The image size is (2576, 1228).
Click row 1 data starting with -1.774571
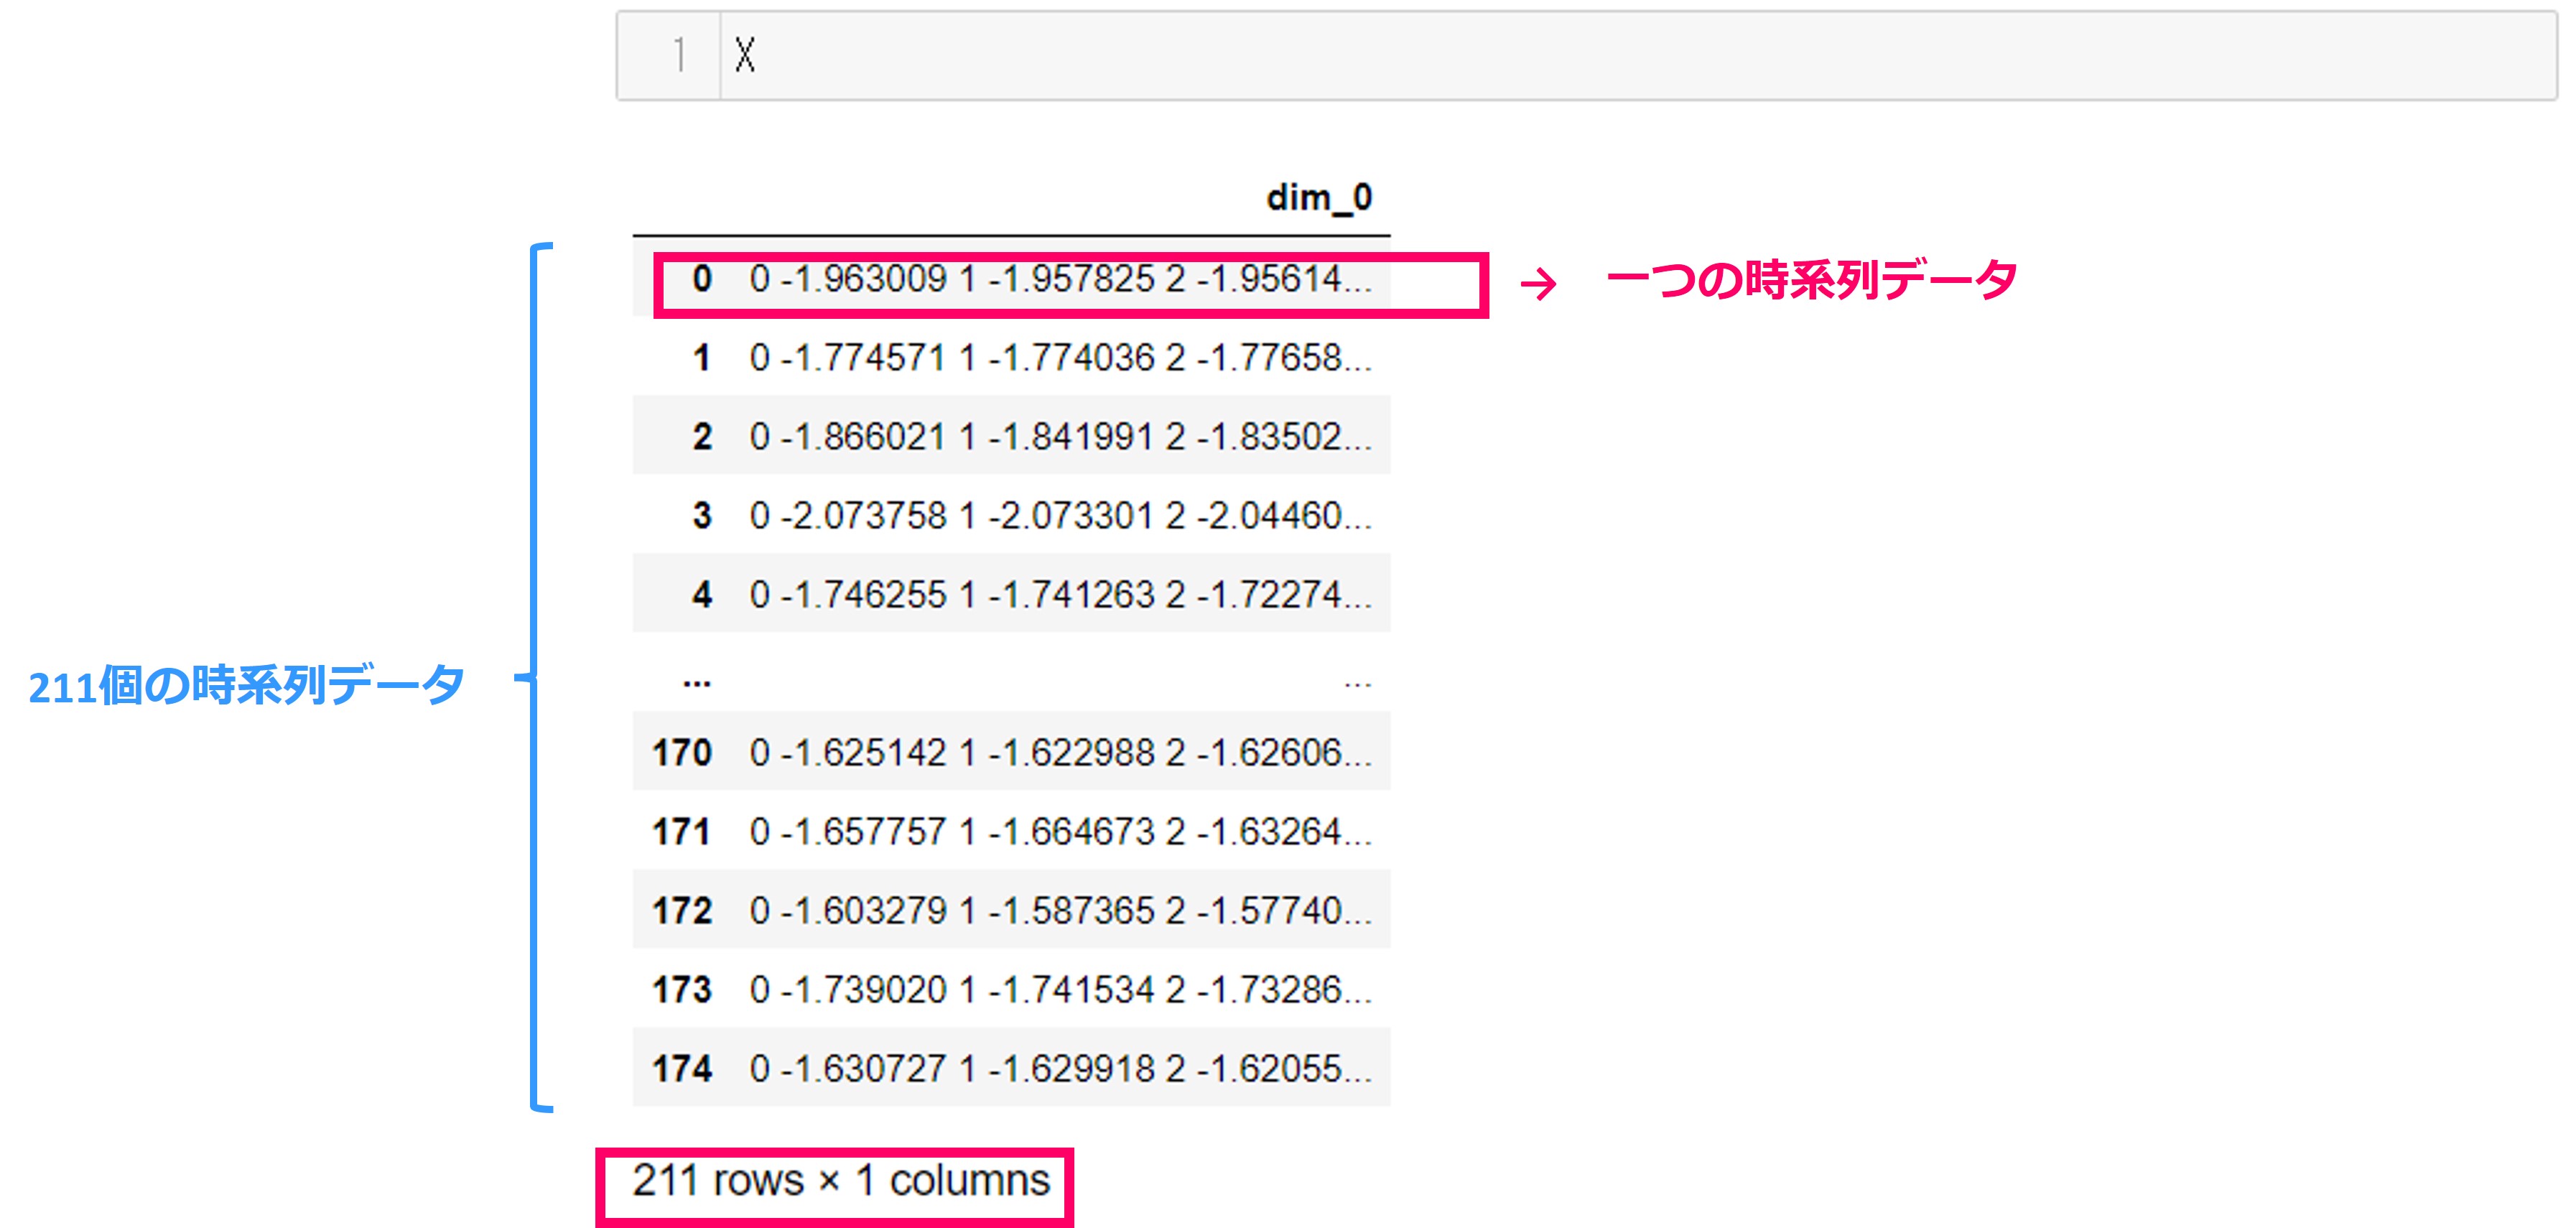tap(1060, 358)
